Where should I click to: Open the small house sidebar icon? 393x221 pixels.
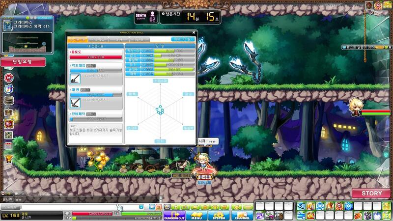9,112
